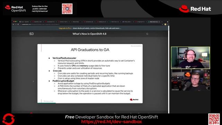Switch to the Configuring browser tab
222x125 pixels.
point(141,22)
